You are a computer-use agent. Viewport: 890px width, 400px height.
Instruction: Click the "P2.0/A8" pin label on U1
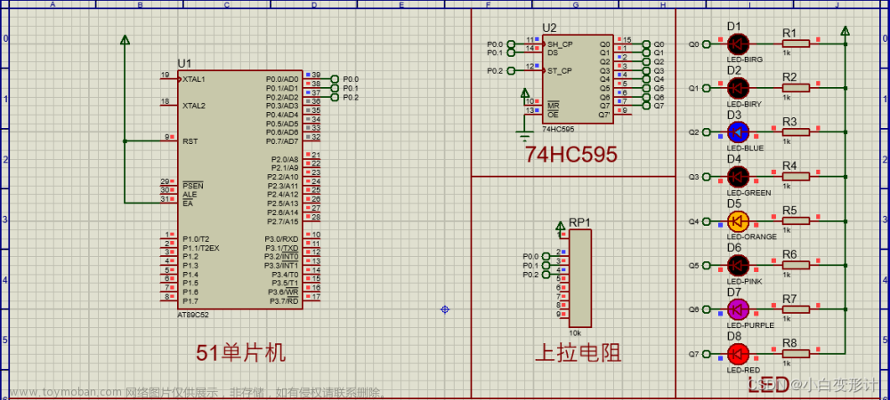285,159
